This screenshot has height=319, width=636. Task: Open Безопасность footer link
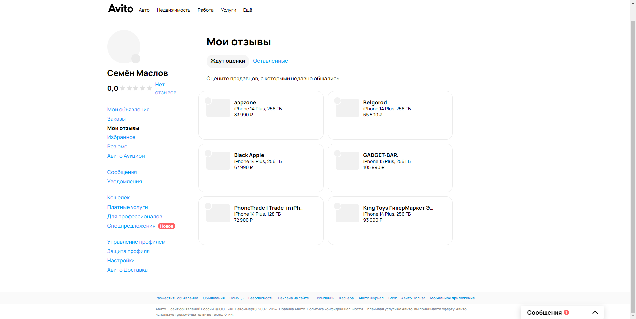(x=261, y=298)
